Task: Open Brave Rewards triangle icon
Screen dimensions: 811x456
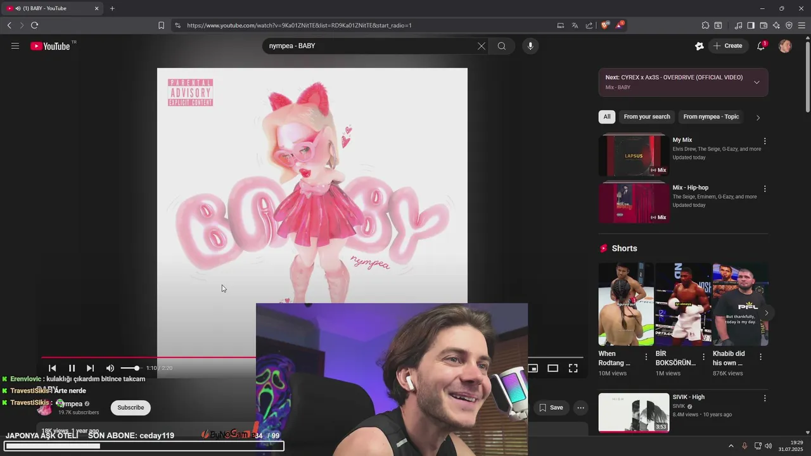Action: pos(620,25)
